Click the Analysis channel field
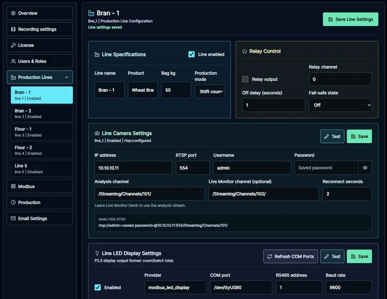 (149, 194)
